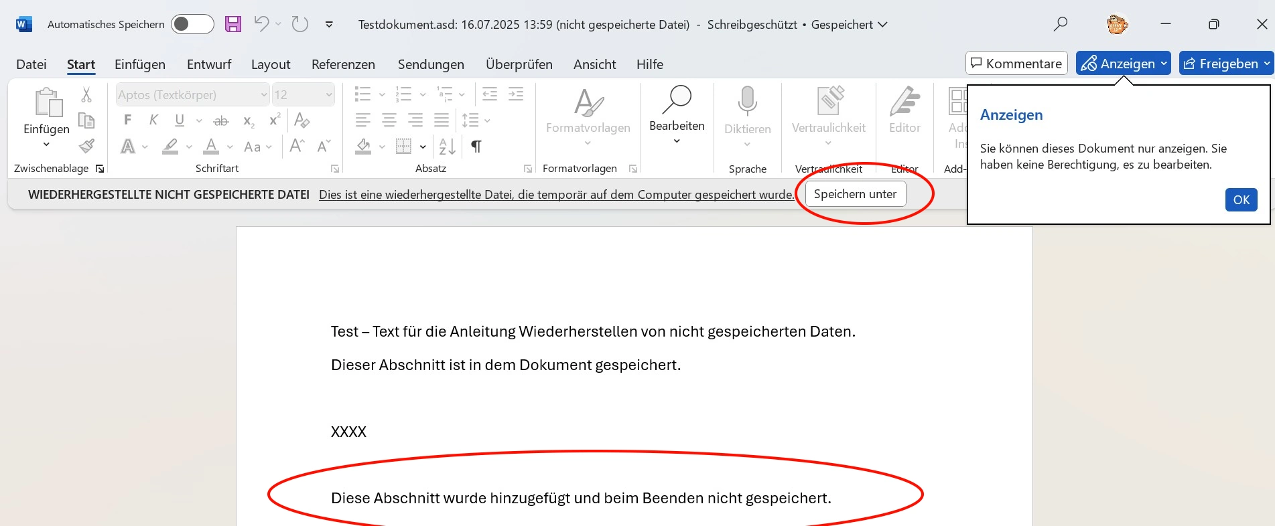Click the user profile avatar picture
This screenshot has height=526, width=1275.
pos(1117,25)
